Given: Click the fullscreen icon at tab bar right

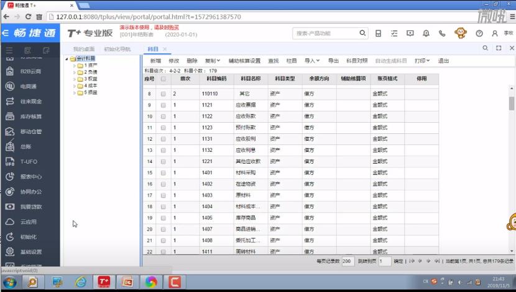Looking at the screenshot, I should point(499,48).
